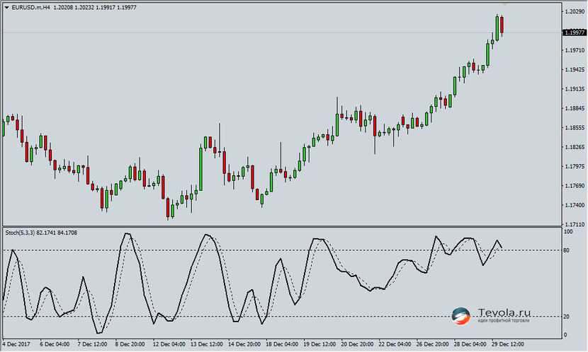Viewport: 588px width, 352px height.
Task: Click the 4 Dec 2017 date label
Action: pos(16,346)
